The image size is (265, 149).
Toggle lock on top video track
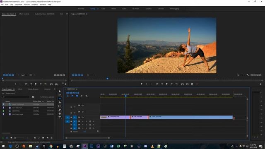pos(71,107)
